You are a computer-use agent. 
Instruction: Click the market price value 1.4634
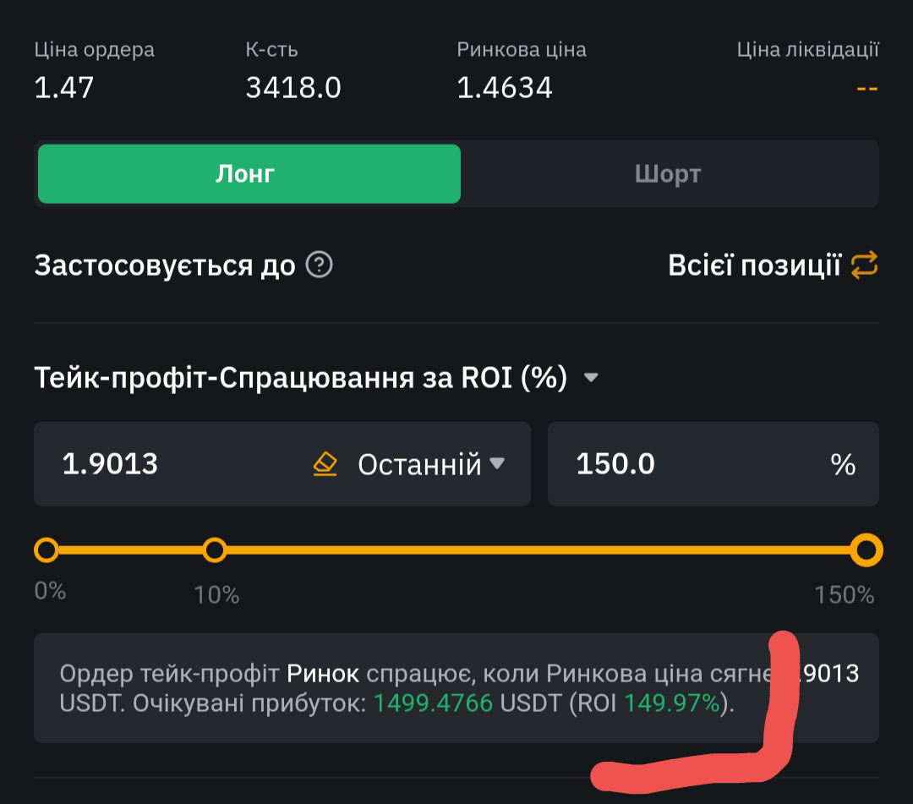505,87
